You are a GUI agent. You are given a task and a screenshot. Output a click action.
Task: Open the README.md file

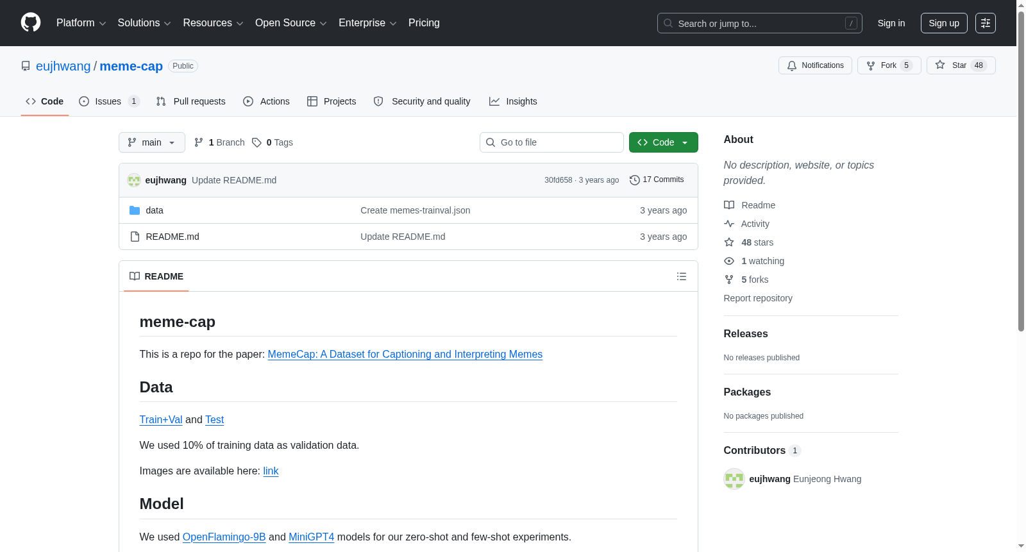coord(172,237)
